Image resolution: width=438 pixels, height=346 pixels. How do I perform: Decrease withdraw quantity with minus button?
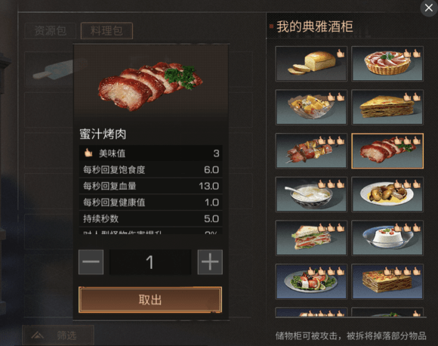pos(91,262)
